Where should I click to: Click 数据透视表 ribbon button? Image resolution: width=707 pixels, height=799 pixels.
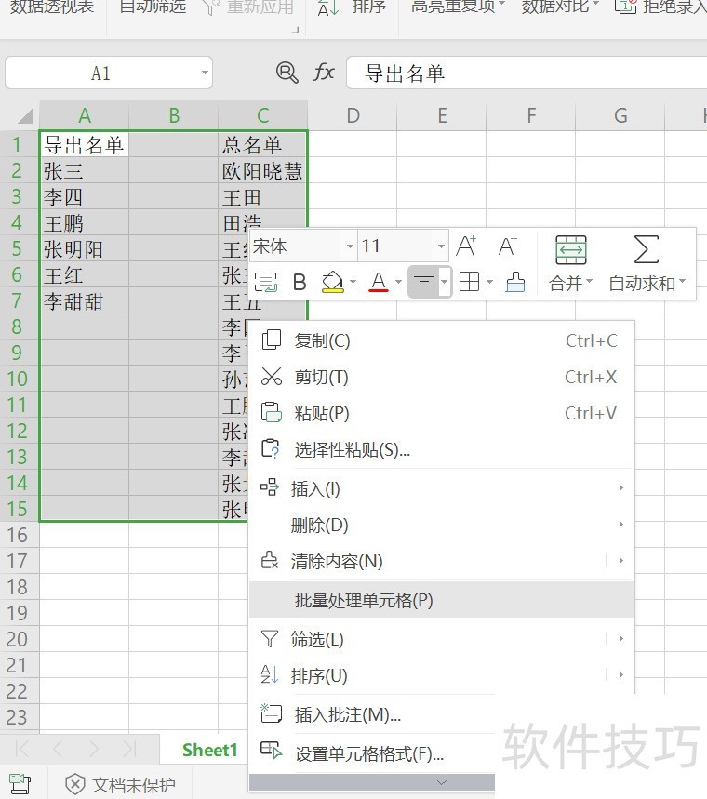(x=52, y=7)
